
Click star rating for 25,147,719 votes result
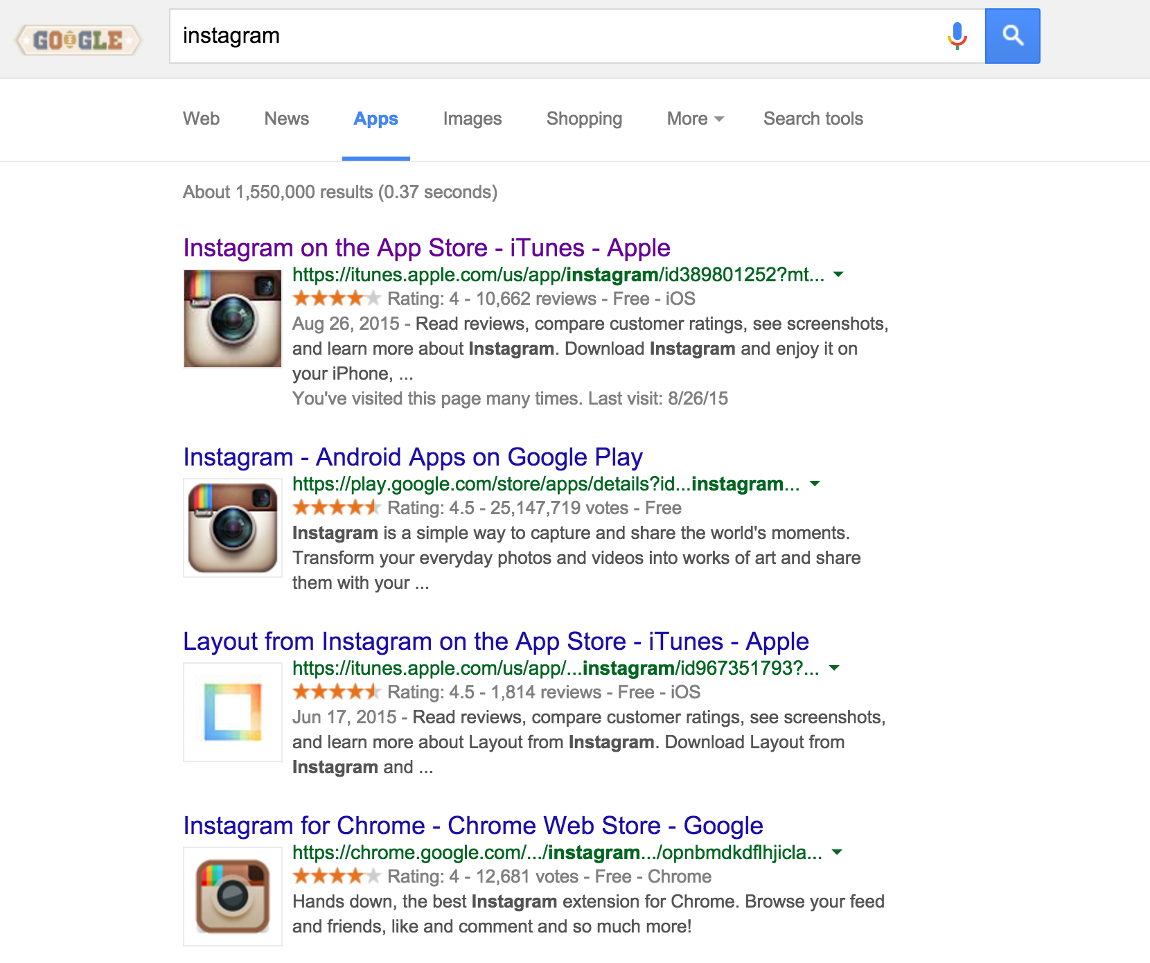pos(337,508)
